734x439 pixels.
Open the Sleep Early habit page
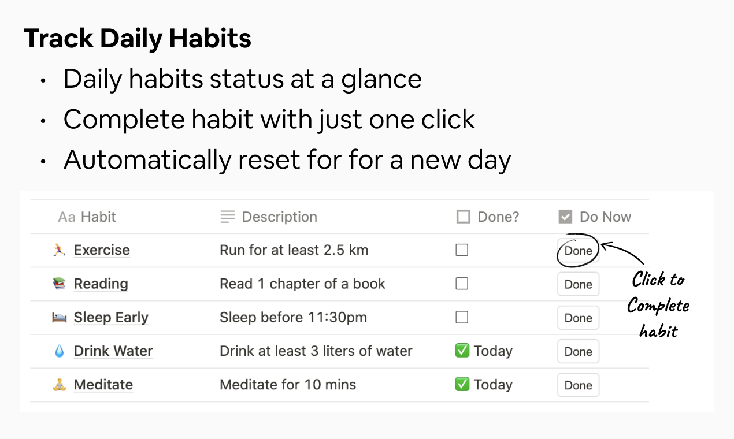coord(111,317)
